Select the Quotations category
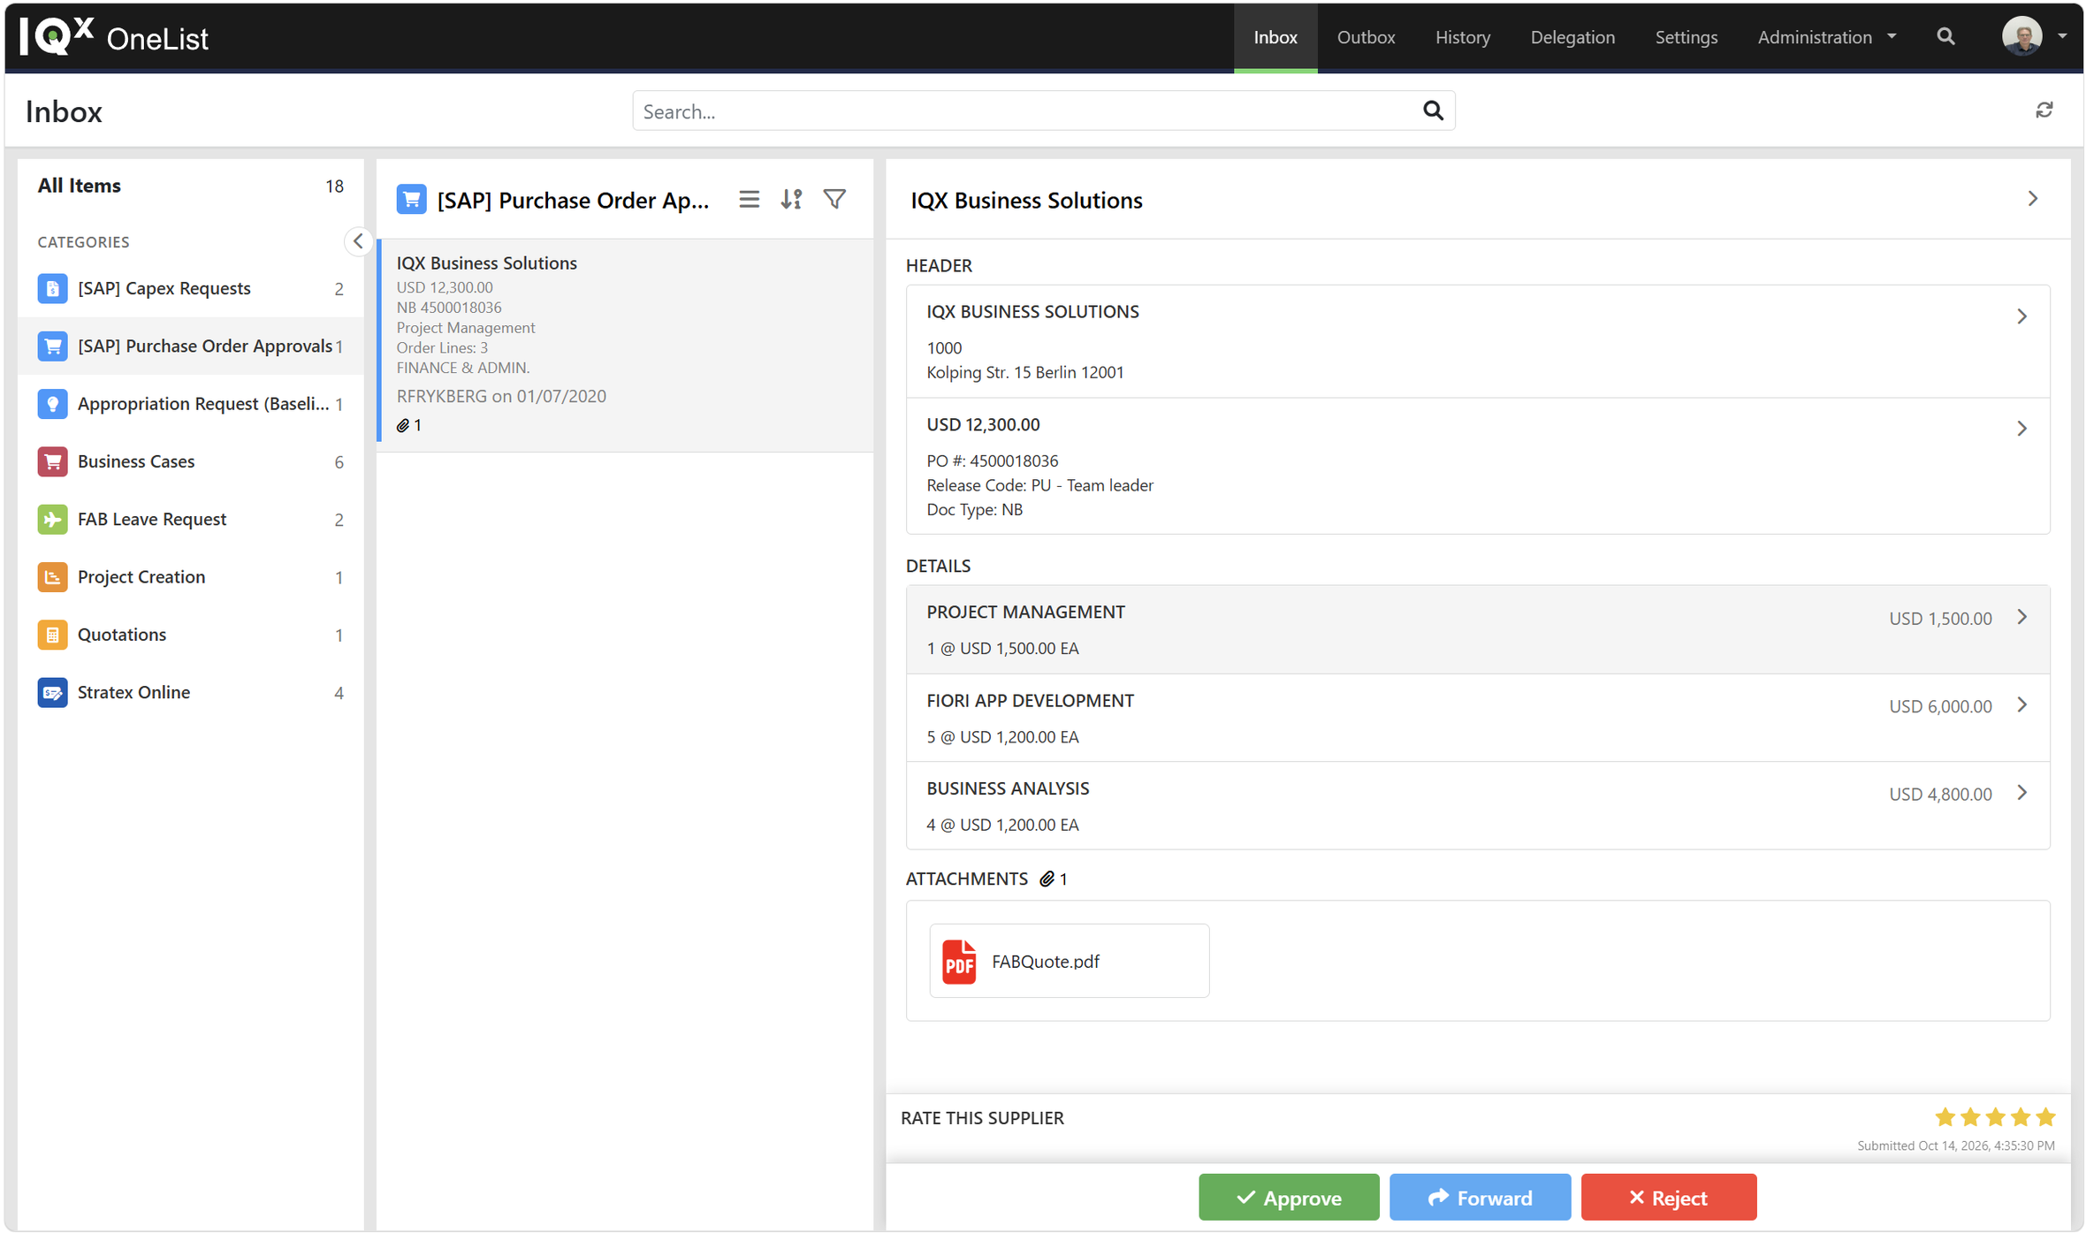 tap(189, 635)
